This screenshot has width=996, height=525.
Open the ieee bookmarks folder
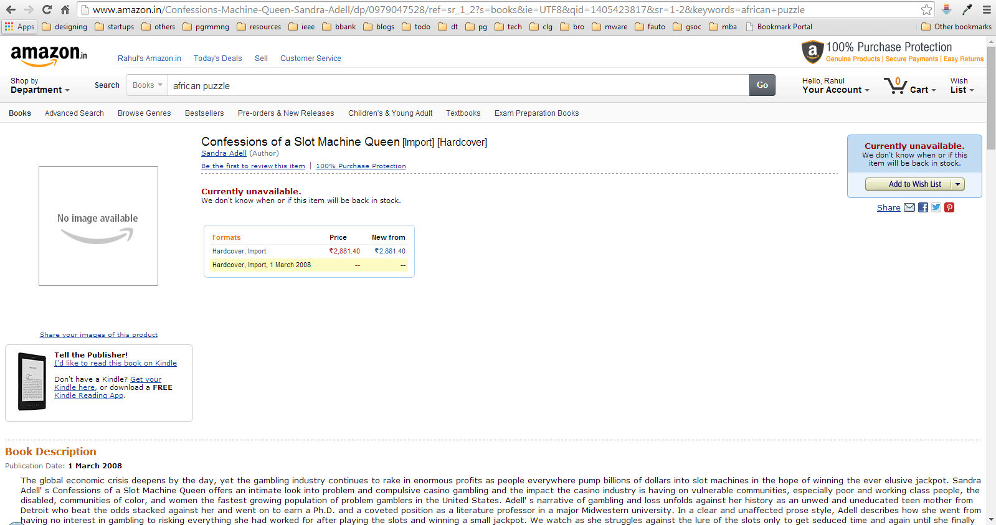pyautogui.click(x=302, y=27)
